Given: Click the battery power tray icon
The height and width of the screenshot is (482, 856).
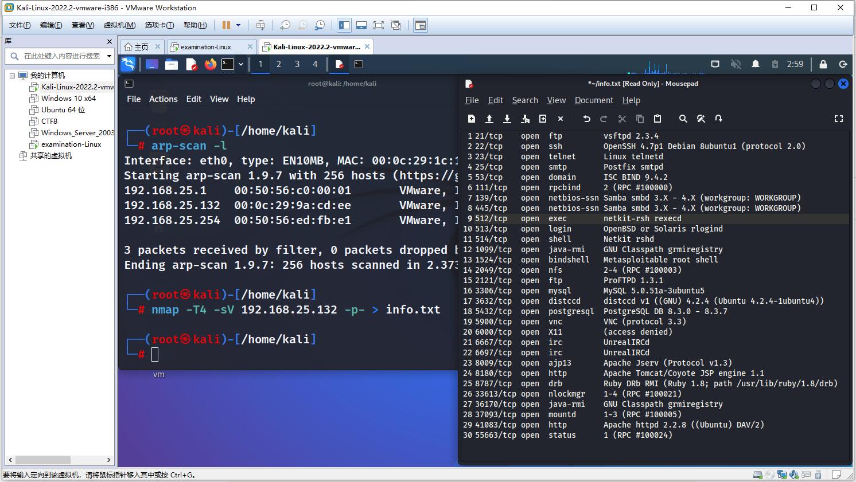Looking at the screenshot, I should 775,64.
